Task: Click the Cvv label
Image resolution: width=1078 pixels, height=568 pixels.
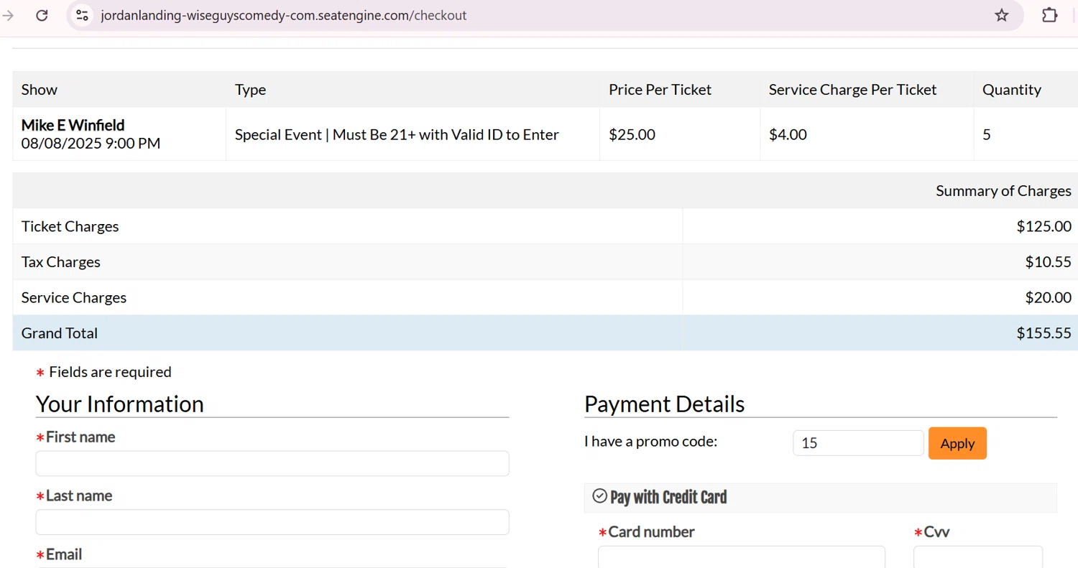Action: coord(937,532)
